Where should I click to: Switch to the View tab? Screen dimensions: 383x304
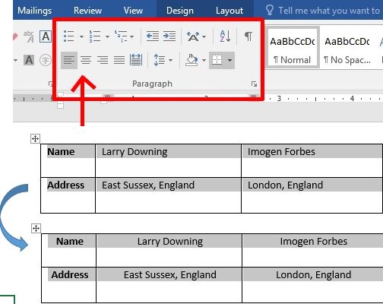point(133,11)
